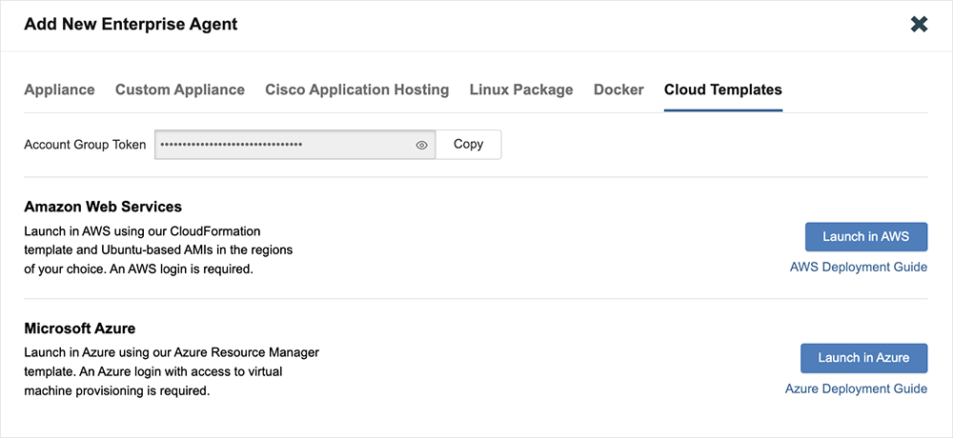This screenshot has height=438, width=953.
Task: Open the AWS Deployment Guide link
Action: (x=858, y=267)
